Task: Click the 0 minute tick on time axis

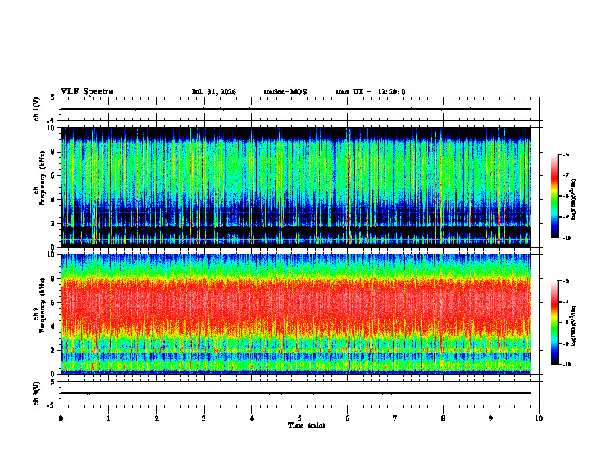Action: coord(61,418)
